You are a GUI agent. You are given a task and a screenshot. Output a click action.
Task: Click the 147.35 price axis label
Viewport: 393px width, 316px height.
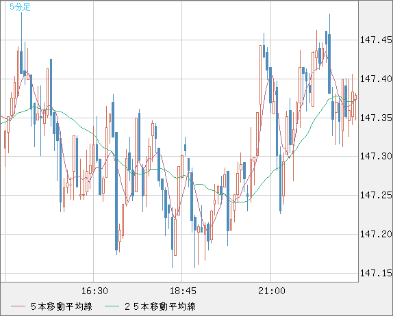pyautogui.click(x=376, y=118)
